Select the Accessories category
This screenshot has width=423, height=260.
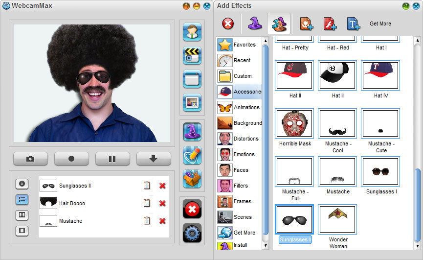pos(240,92)
